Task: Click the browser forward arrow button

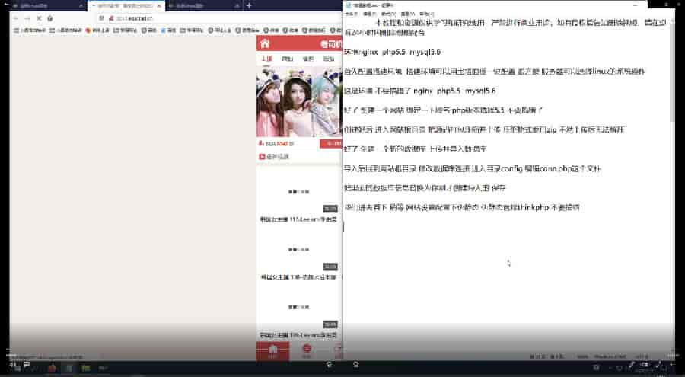Action: click(28, 18)
